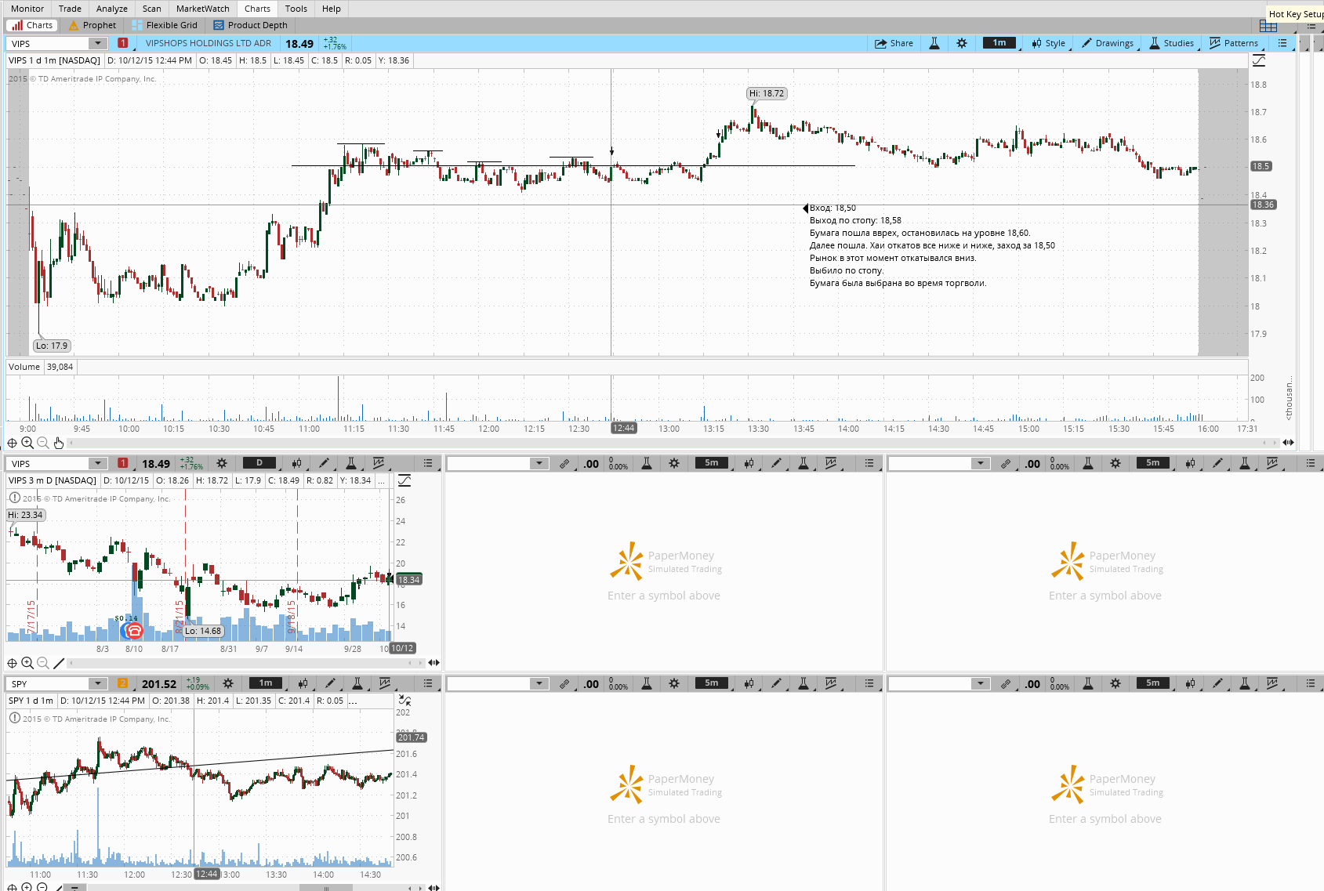The image size is (1324, 891).
Task: Change the 5m timeframe in top-middle empty chart
Action: [x=712, y=463]
